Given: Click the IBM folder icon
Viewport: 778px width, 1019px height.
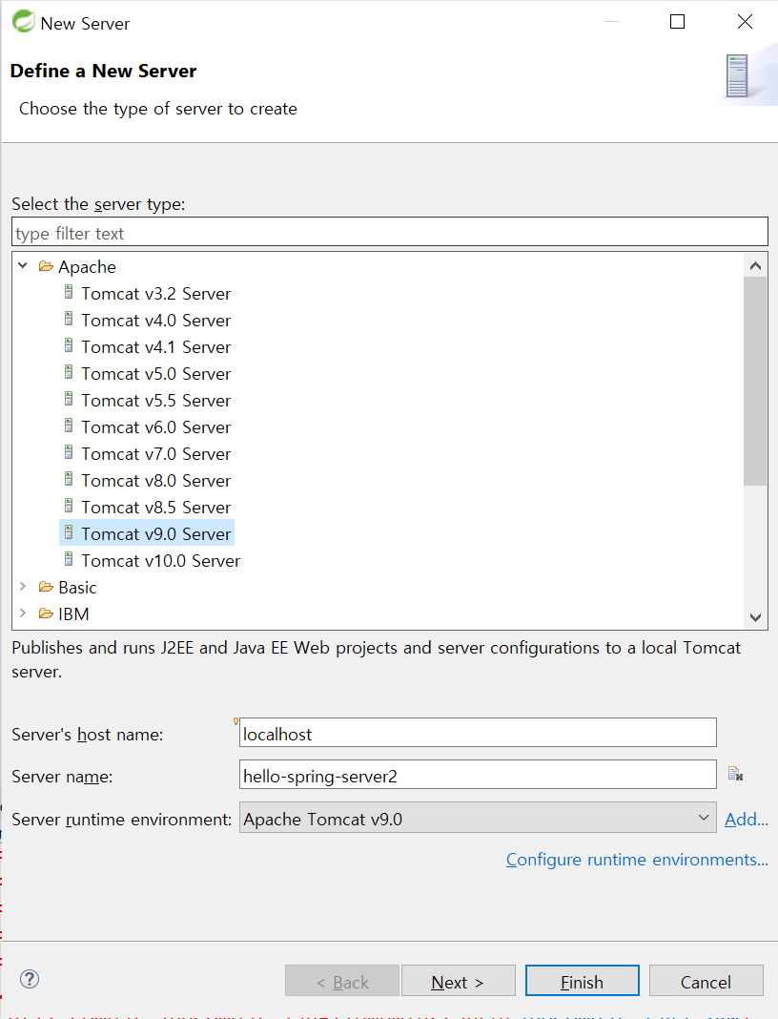Looking at the screenshot, I should point(46,613).
